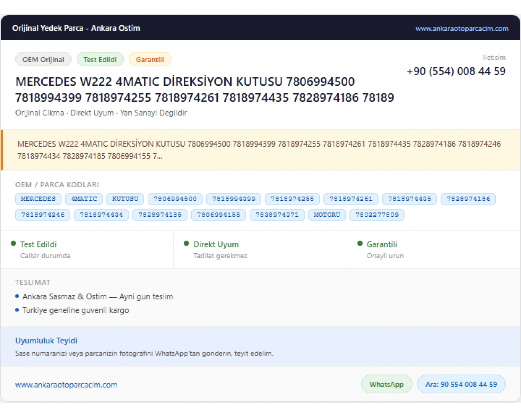Click the 7828974186 code chip
521x417 pixels.
[468, 199]
